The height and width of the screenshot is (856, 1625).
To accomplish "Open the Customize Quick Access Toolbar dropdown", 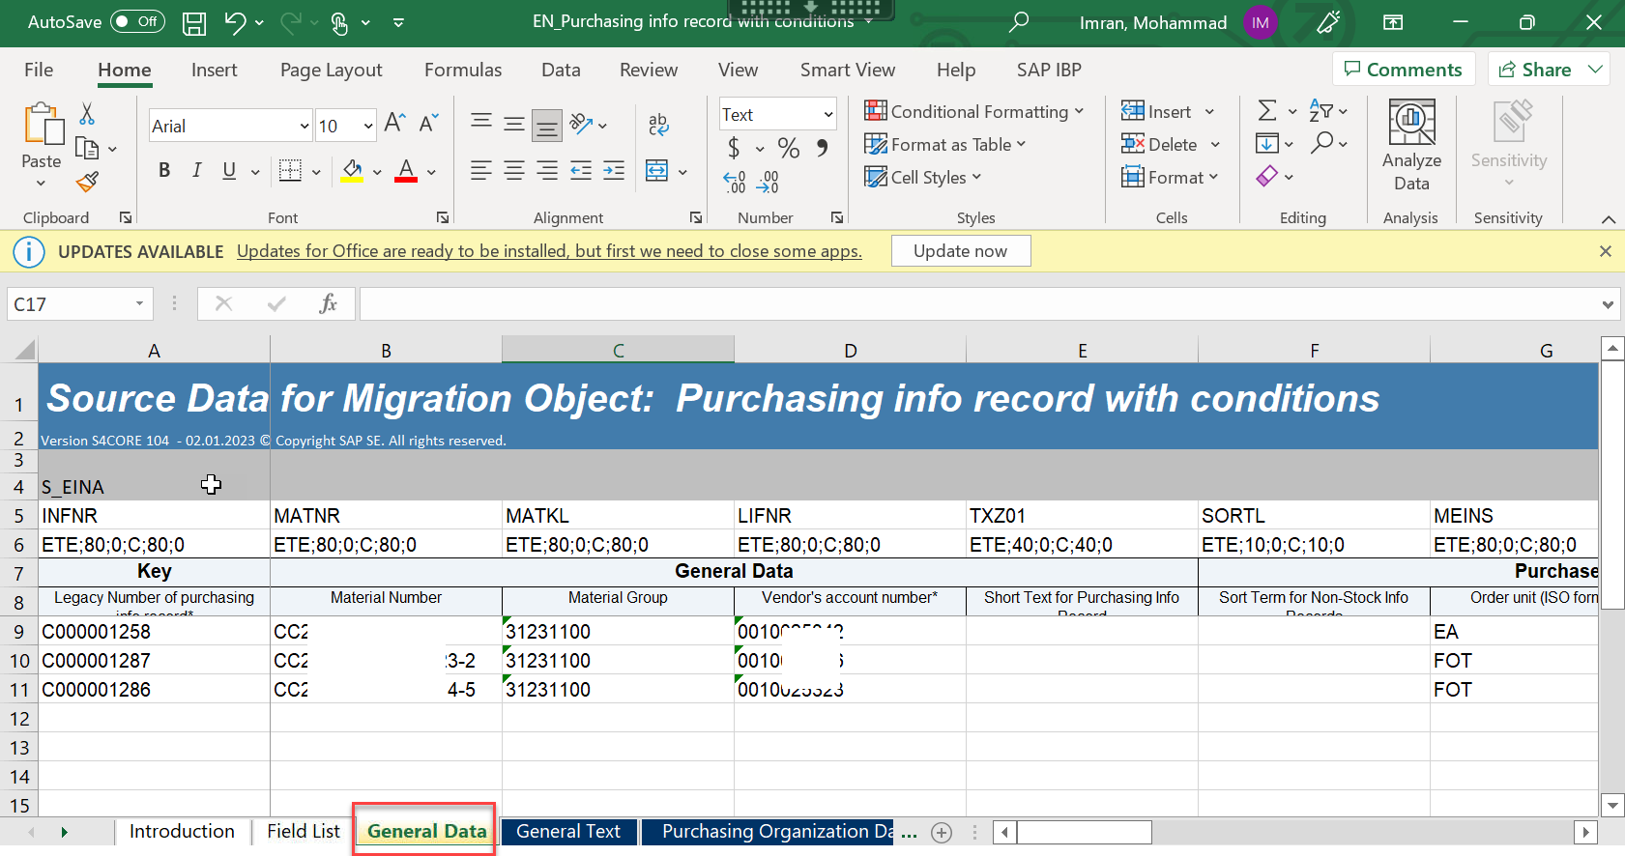I will point(399,22).
